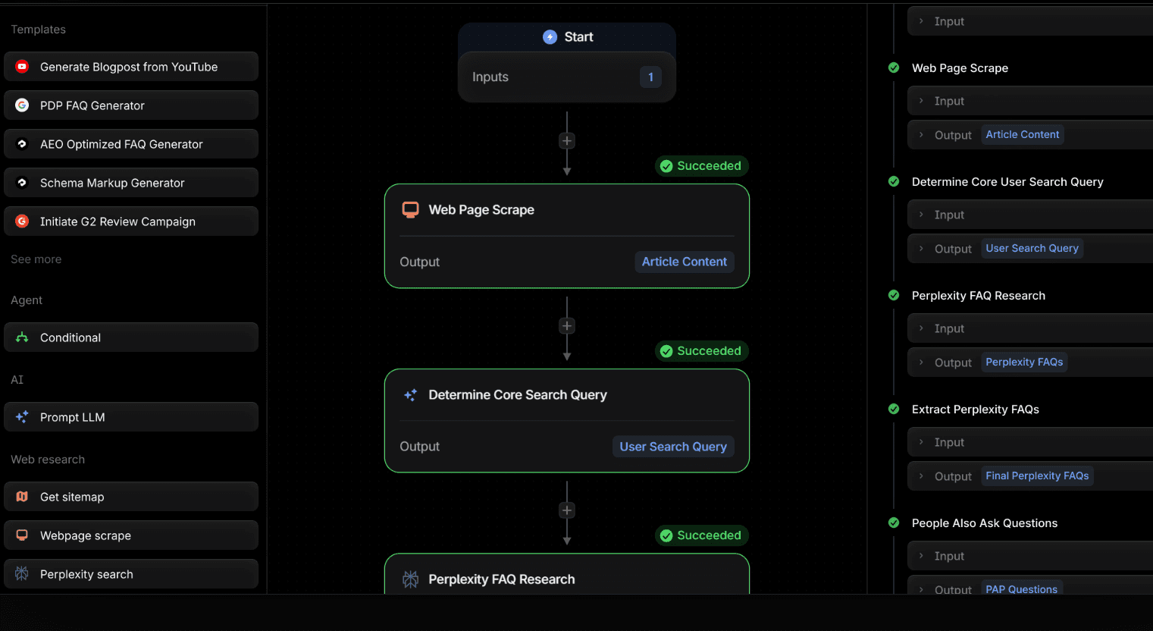Image resolution: width=1153 pixels, height=631 pixels.
Task: Click the plus connector below Determine Core Search Query
Action: point(567,510)
